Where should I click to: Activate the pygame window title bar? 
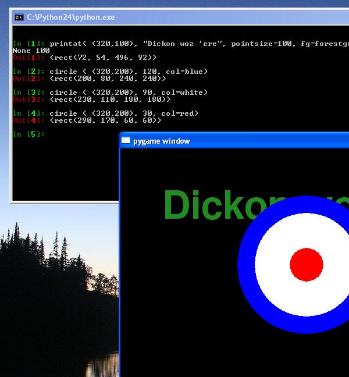click(x=233, y=141)
